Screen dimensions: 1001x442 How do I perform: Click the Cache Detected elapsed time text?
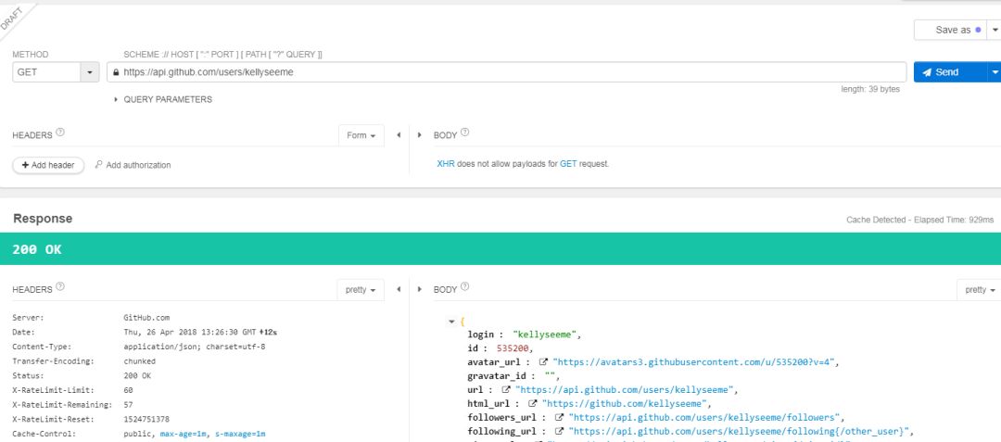pos(920,220)
